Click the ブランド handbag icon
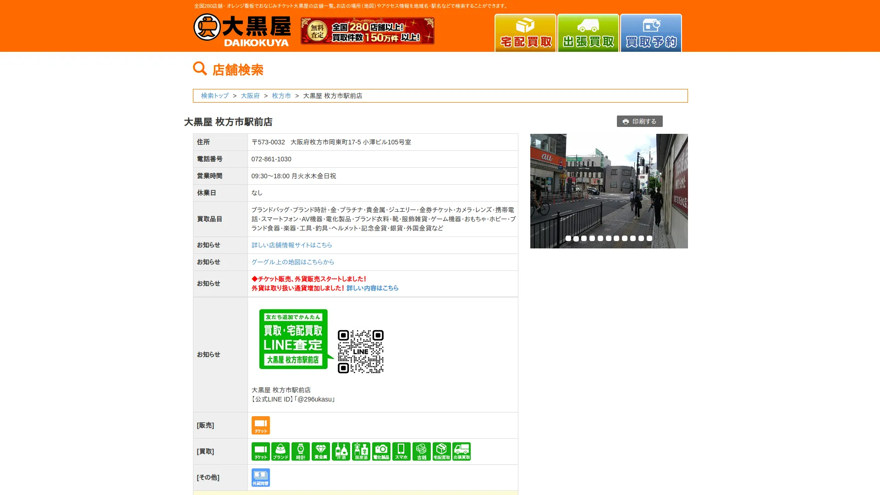Viewport: 880px width, 495px height. [280, 451]
